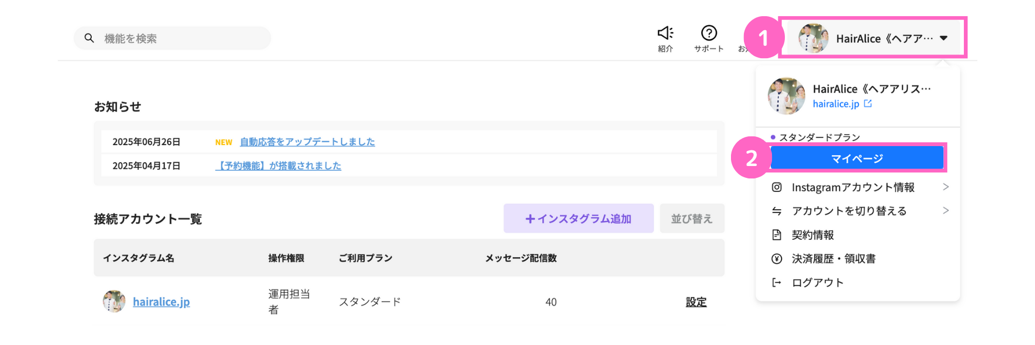The image size is (1035, 345).
Task: Click the 2025年06月26日 notice date
Action: tap(146, 142)
